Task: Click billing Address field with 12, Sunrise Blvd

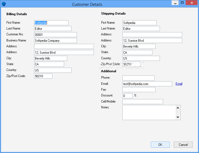Action: (x=64, y=52)
